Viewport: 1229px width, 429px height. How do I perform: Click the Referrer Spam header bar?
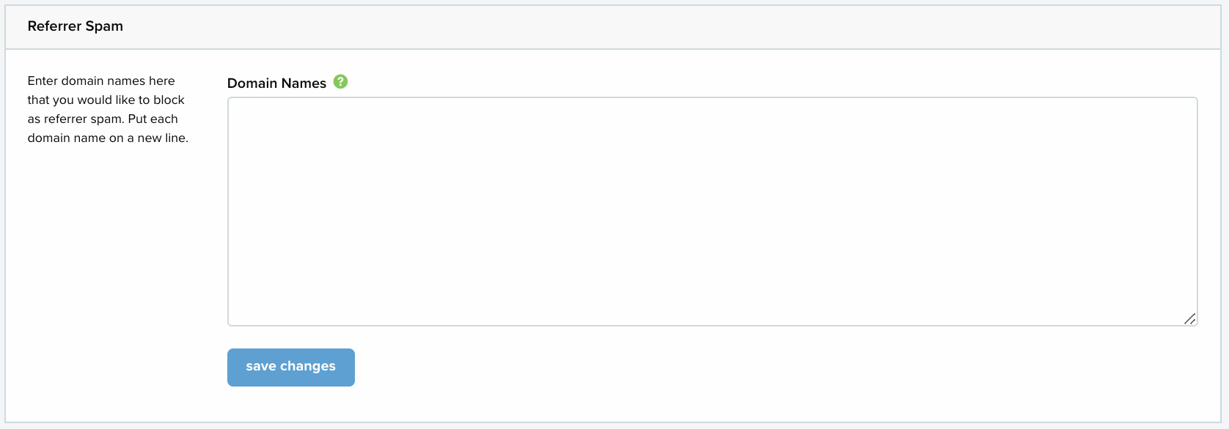click(x=613, y=27)
